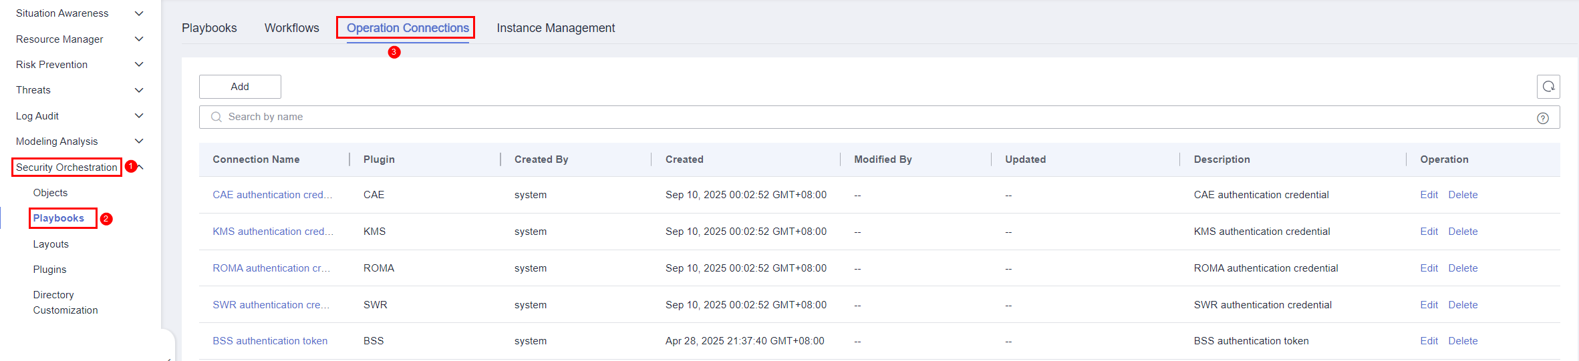
Task: Edit the KMS authentication credential connection
Action: [1429, 232]
